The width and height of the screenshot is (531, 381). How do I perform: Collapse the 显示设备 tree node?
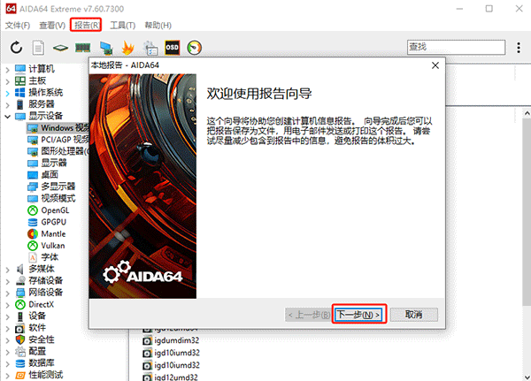coord(7,117)
